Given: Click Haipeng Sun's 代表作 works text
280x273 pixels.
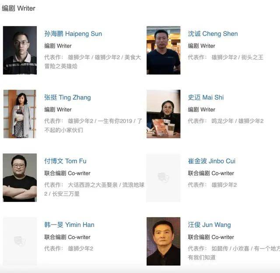Looking at the screenshot, I should pyautogui.click(x=93, y=62).
